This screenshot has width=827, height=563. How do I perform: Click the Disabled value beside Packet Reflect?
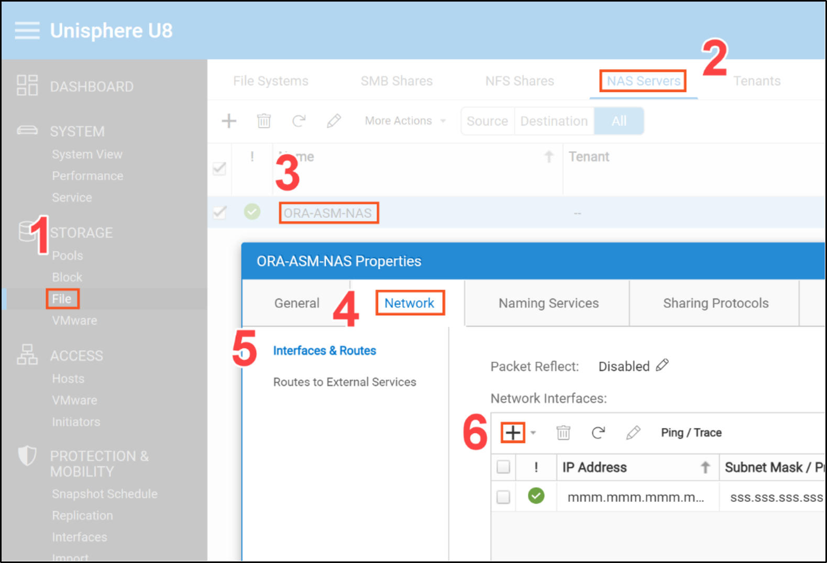(624, 367)
